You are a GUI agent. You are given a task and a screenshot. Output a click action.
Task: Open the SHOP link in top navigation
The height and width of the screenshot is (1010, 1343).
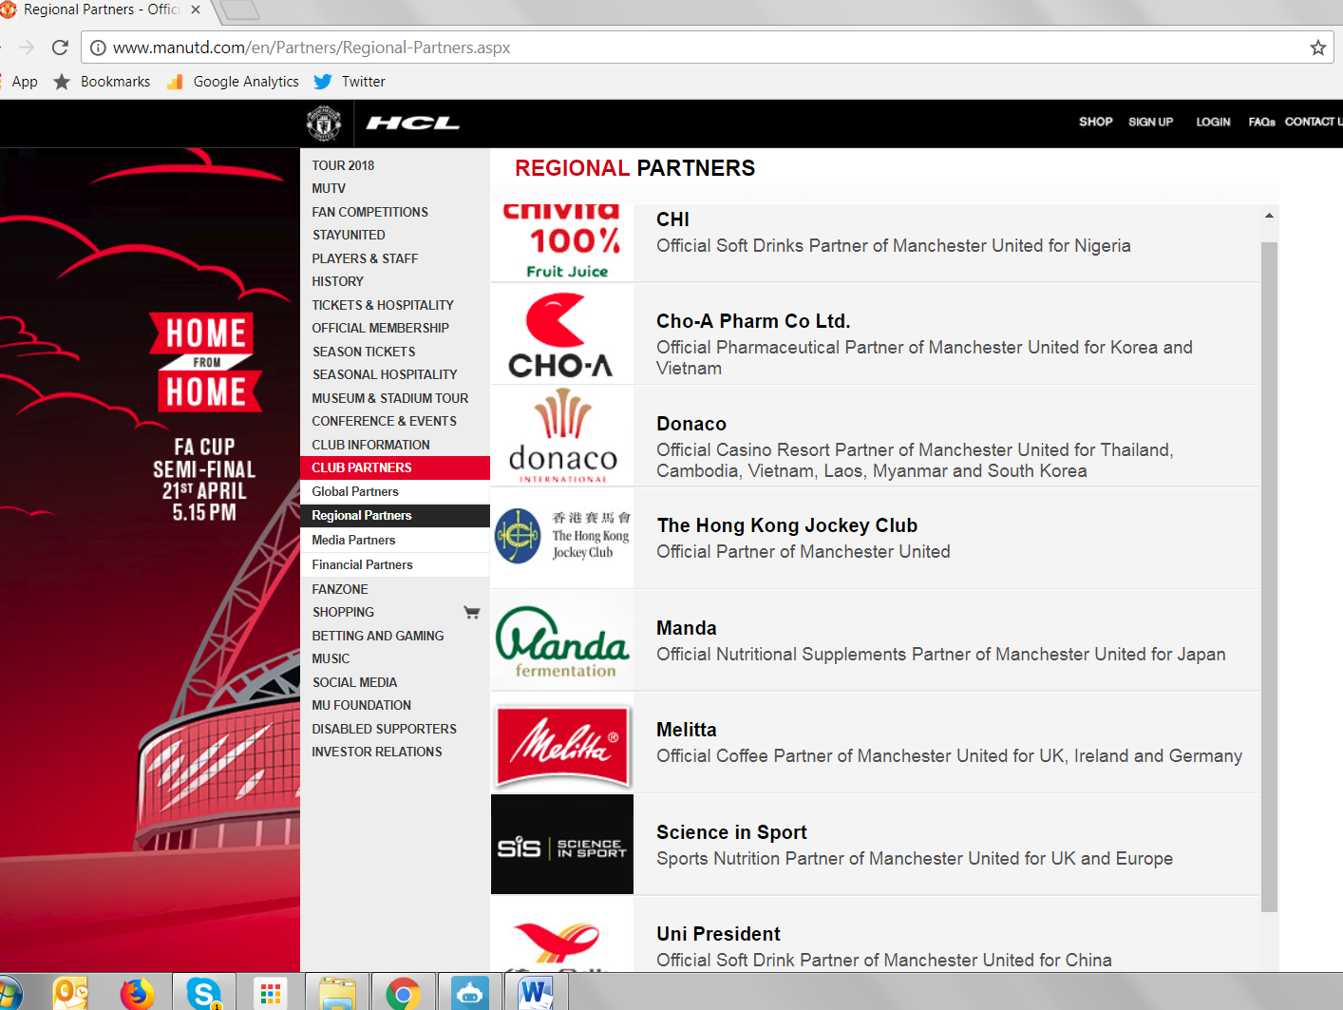tap(1095, 122)
